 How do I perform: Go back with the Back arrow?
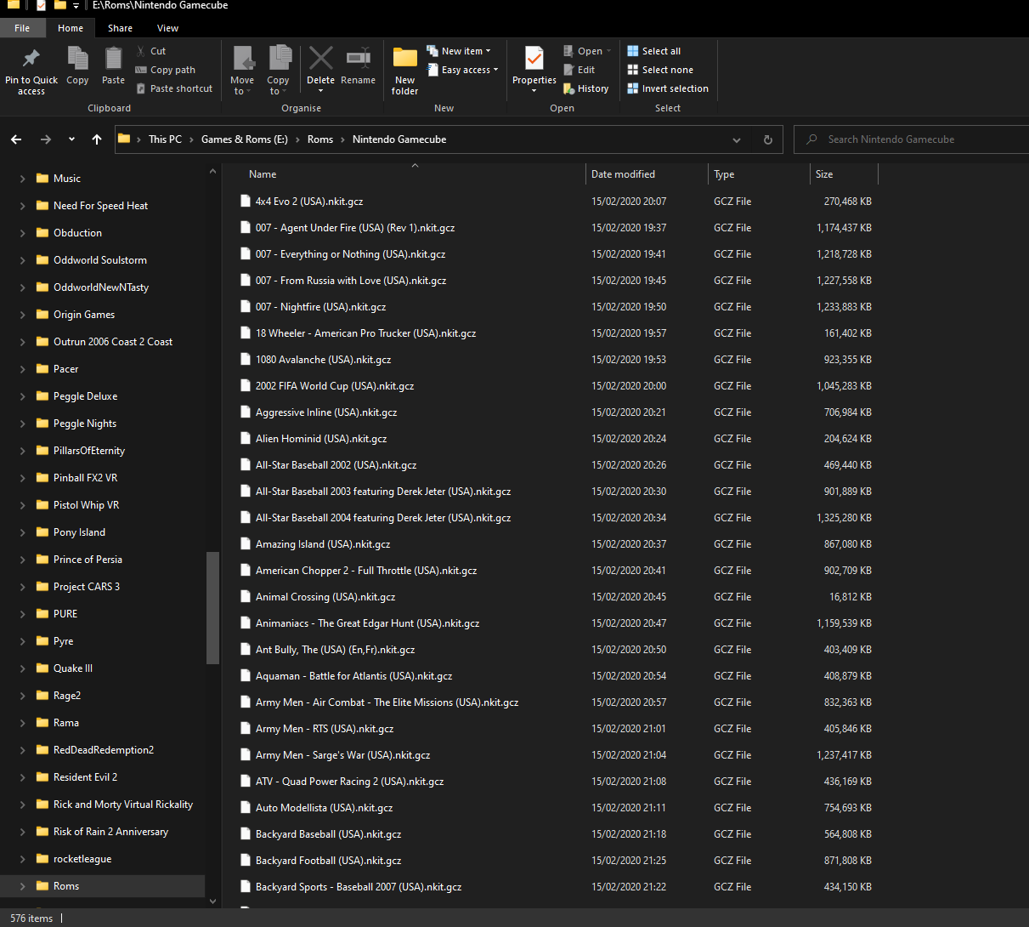tap(17, 139)
